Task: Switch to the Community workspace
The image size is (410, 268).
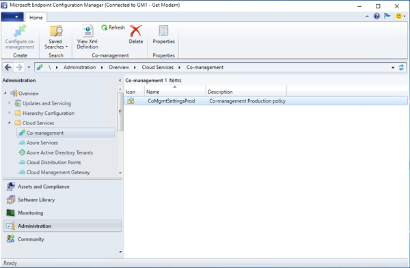Action: click(x=62, y=239)
